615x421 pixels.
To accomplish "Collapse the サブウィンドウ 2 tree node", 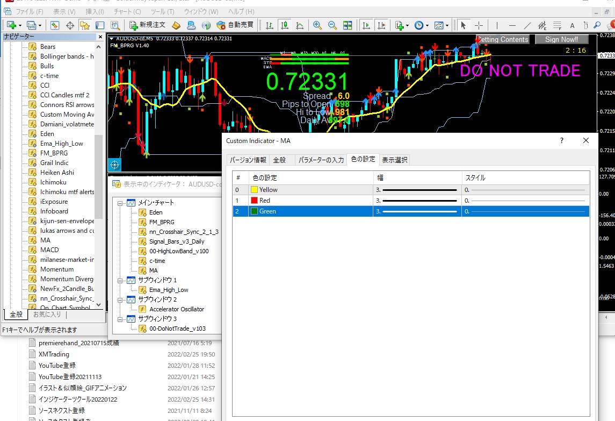I will point(120,299).
